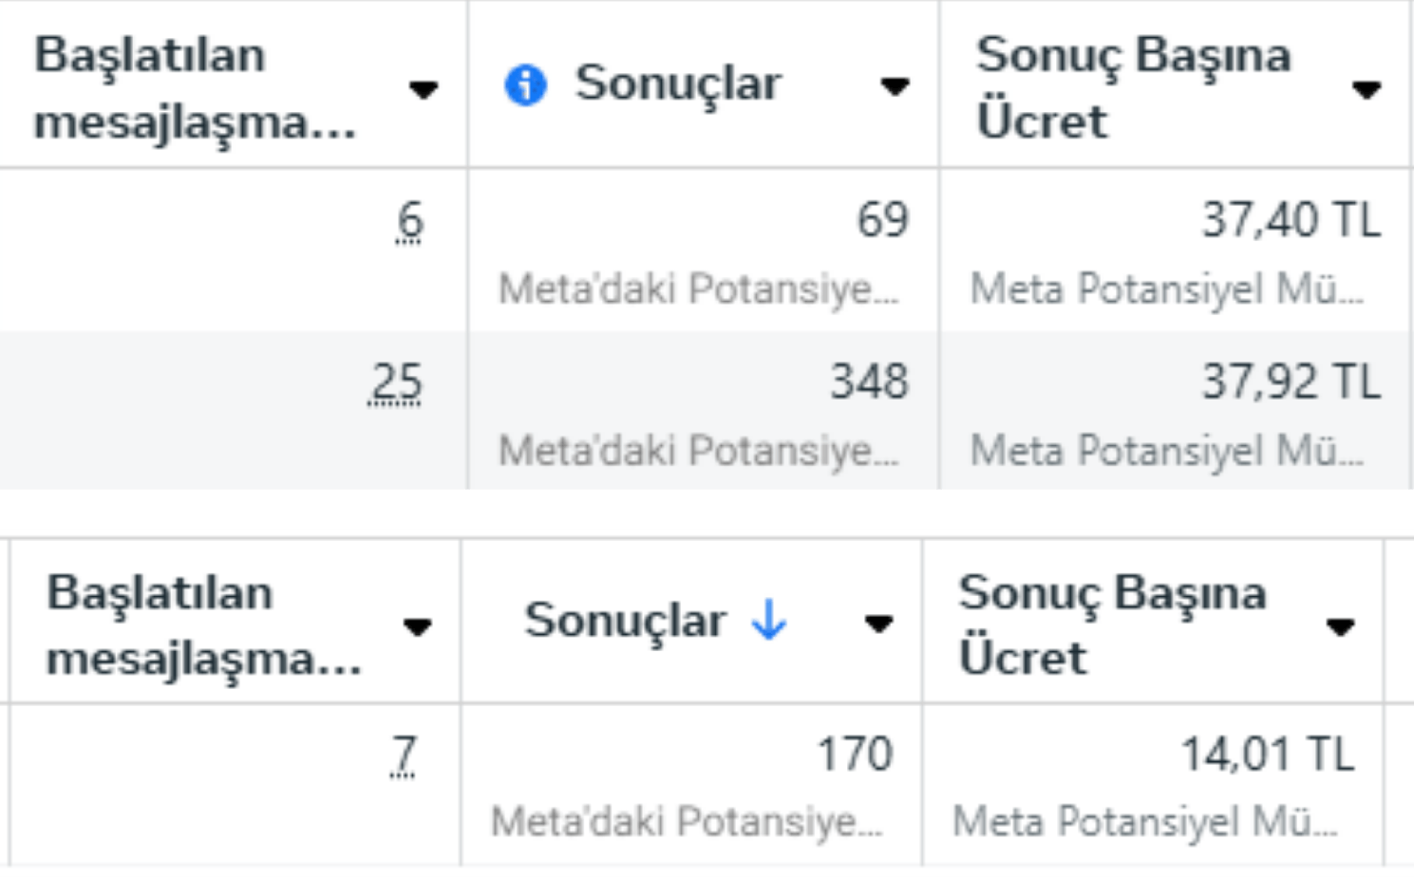Expand bottom Sonuç Başına Ücret column menu
This screenshot has width=1414, height=877.
1340,626
